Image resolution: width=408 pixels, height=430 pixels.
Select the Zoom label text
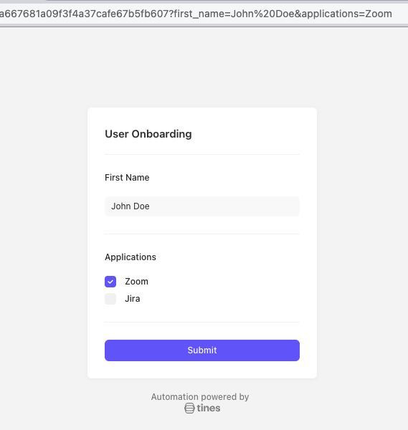tap(136, 282)
